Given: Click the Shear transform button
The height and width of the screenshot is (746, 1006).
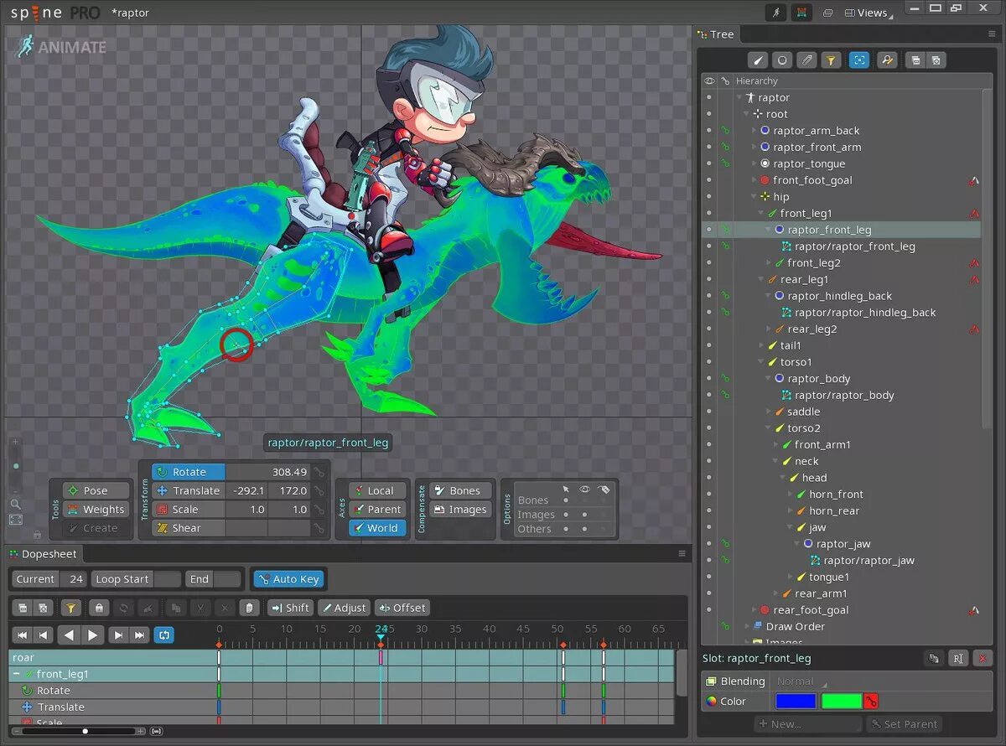Looking at the screenshot, I should 189,528.
